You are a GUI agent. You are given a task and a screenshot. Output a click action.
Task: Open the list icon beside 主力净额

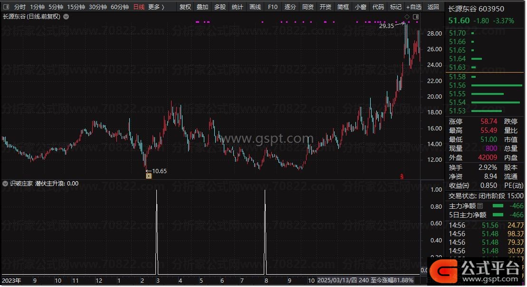[479, 206]
